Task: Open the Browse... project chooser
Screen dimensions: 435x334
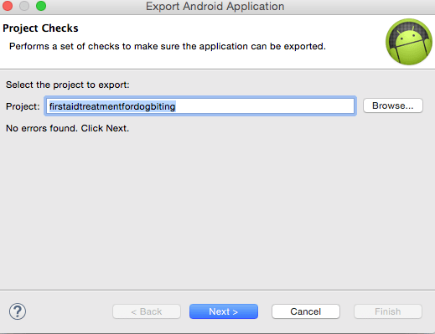Action: coord(393,105)
